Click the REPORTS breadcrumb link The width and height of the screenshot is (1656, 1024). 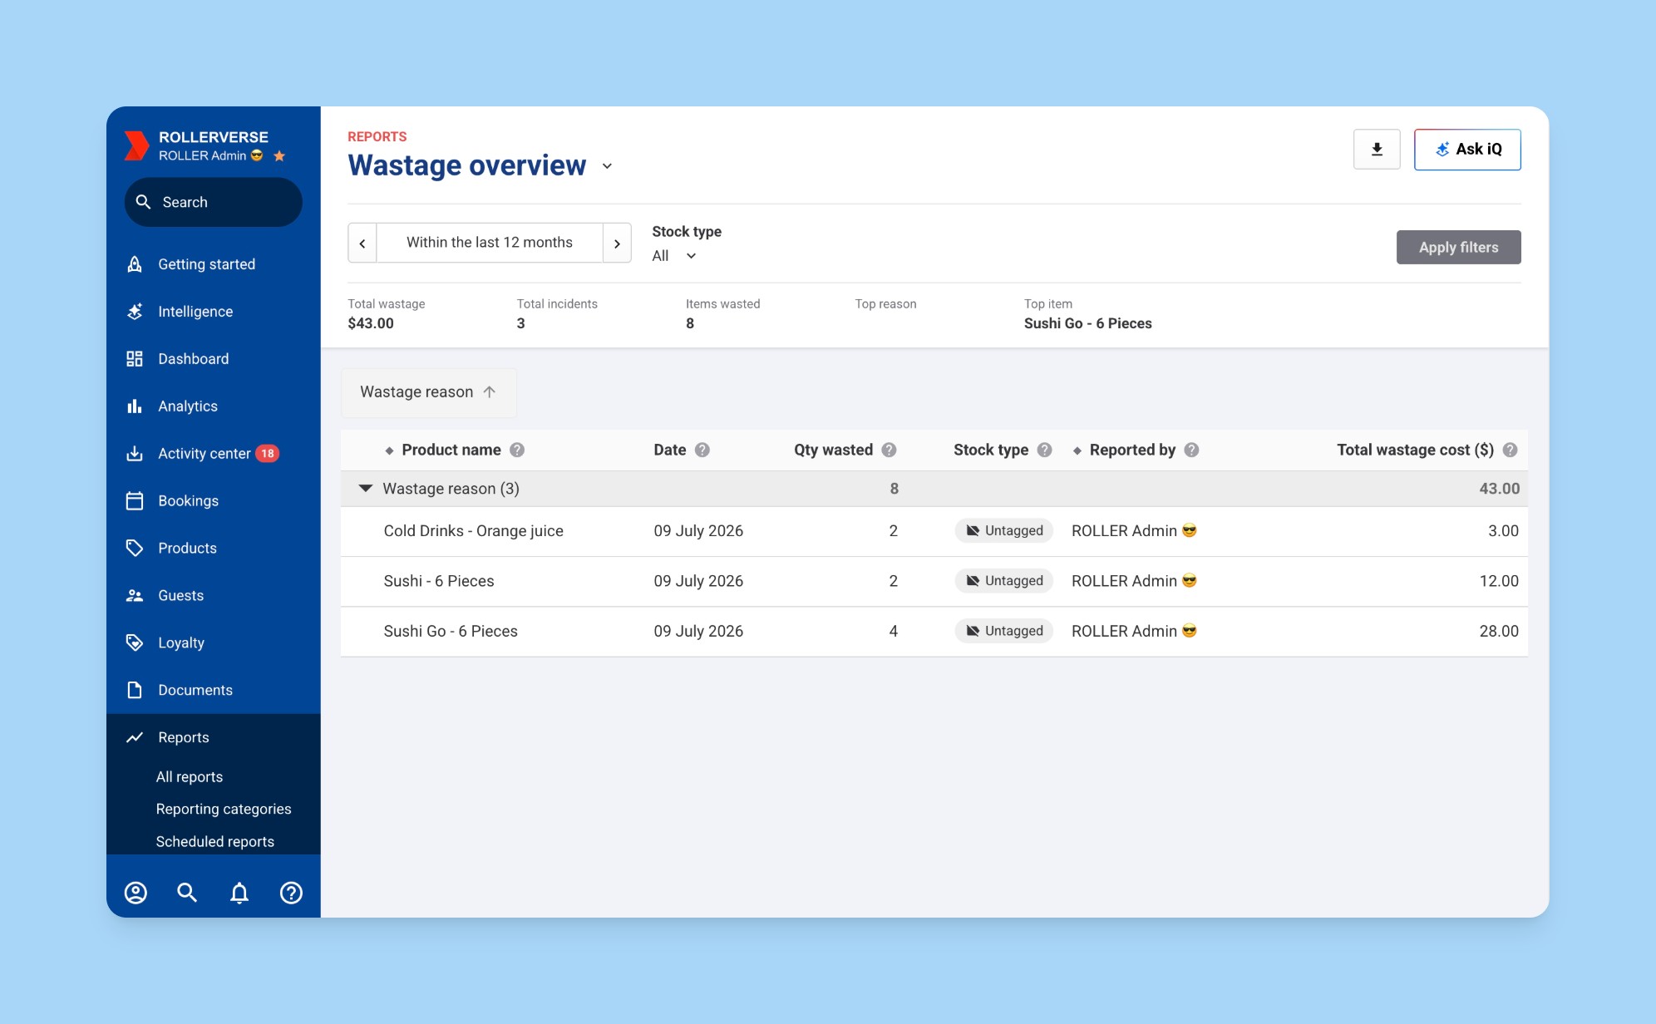[x=377, y=137]
